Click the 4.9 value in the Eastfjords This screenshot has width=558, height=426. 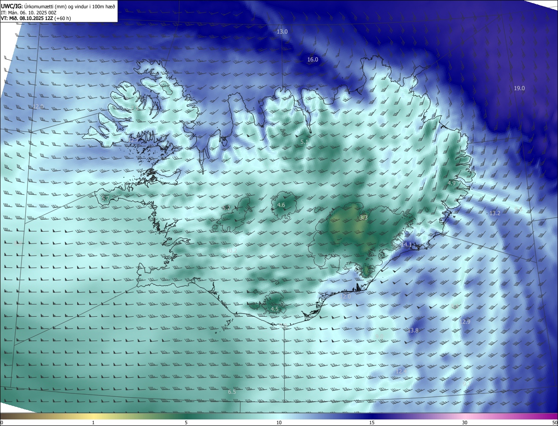coord(452,183)
